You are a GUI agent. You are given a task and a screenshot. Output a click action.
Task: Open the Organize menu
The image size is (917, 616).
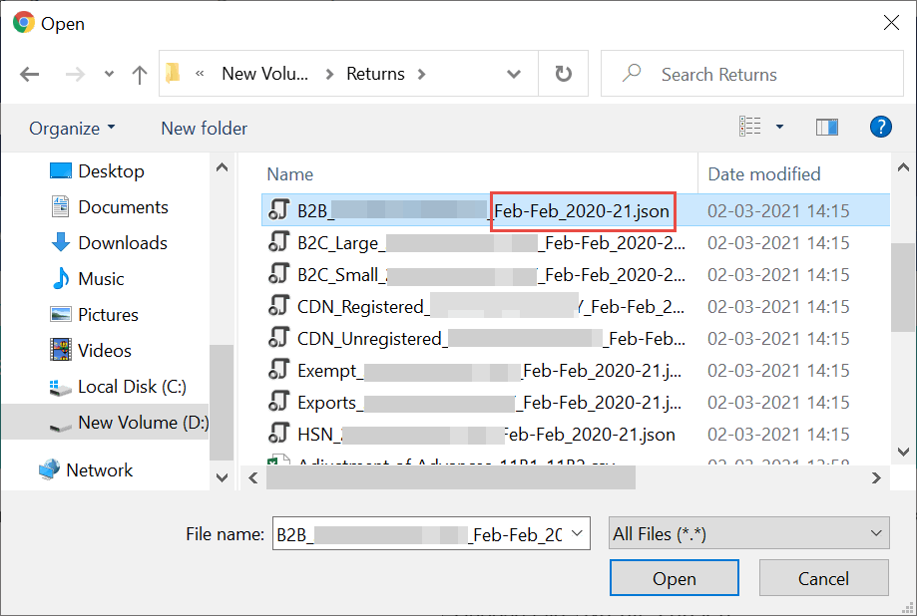[72, 128]
